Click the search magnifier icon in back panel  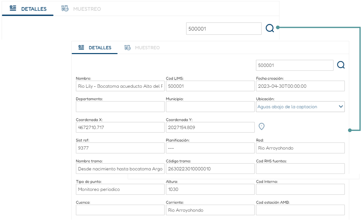(270, 28)
